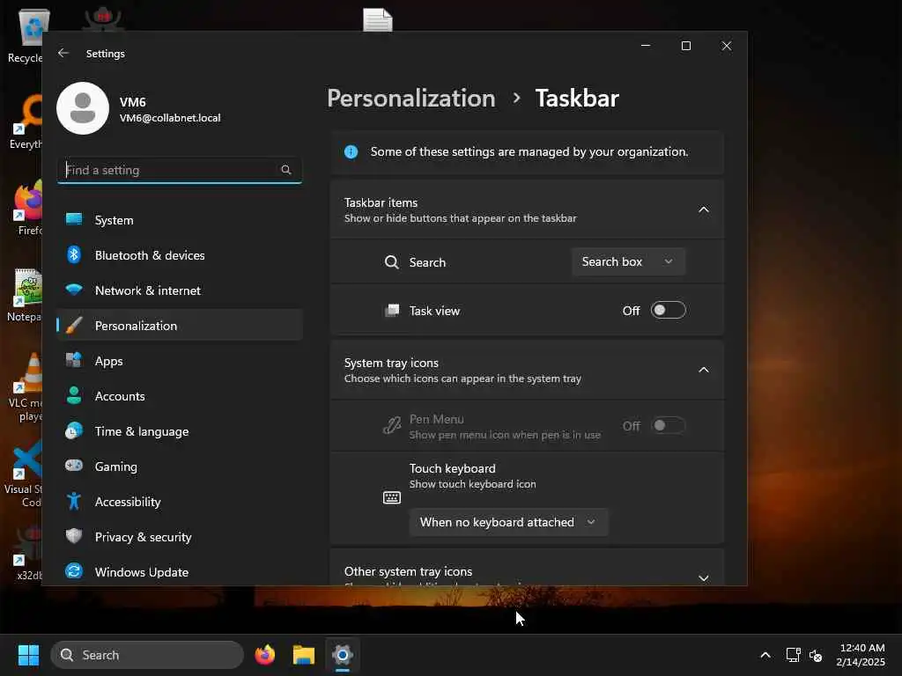Click the Task view icon in Taskbar items

tap(392, 311)
